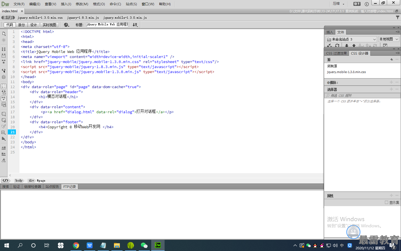The height and width of the screenshot is (251, 401).
Task: Open the 本地视图 view dropdown
Action: 389,39
